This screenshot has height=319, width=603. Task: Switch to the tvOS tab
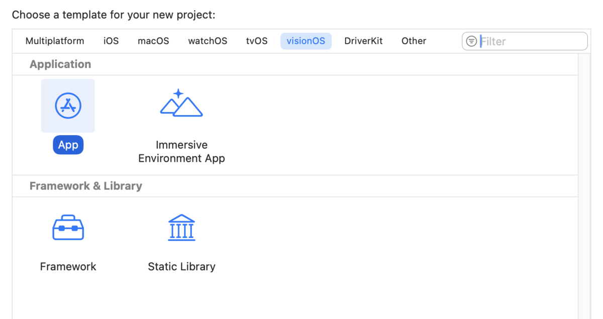[257, 41]
